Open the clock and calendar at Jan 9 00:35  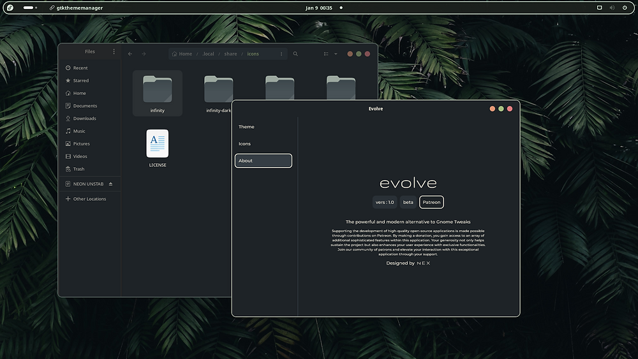(318, 8)
